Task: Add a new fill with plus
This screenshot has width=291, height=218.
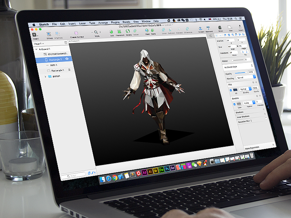Action: (x=256, y=82)
